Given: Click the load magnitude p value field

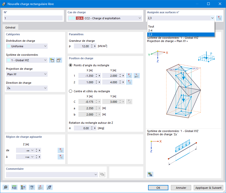Looking at the screenshot, I should [82, 46].
